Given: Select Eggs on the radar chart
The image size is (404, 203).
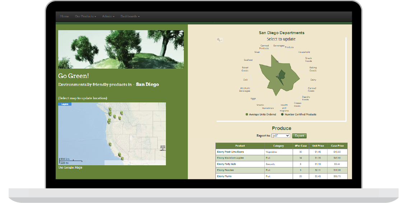Looking at the screenshot, I should click(x=253, y=98).
